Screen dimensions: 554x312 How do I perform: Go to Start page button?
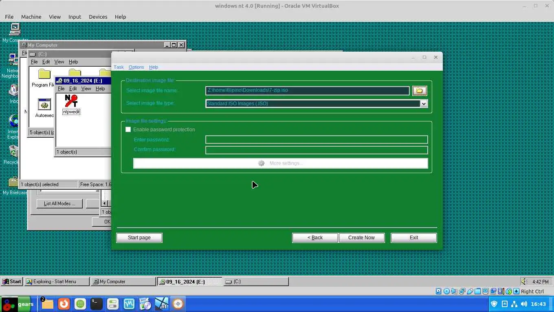click(139, 238)
